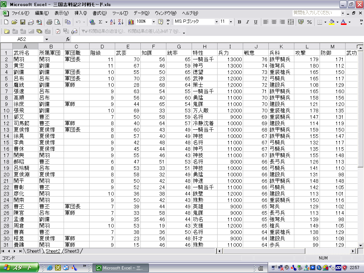Sort descending Z to A

[121, 22]
